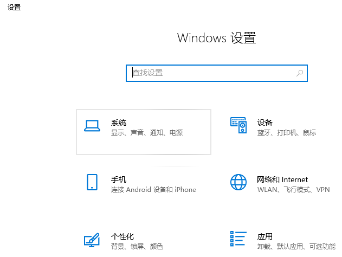Select the 显示、声音、通知、电源 description
Image resolution: width=342 pixels, height=257 pixels.
point(147,133)
